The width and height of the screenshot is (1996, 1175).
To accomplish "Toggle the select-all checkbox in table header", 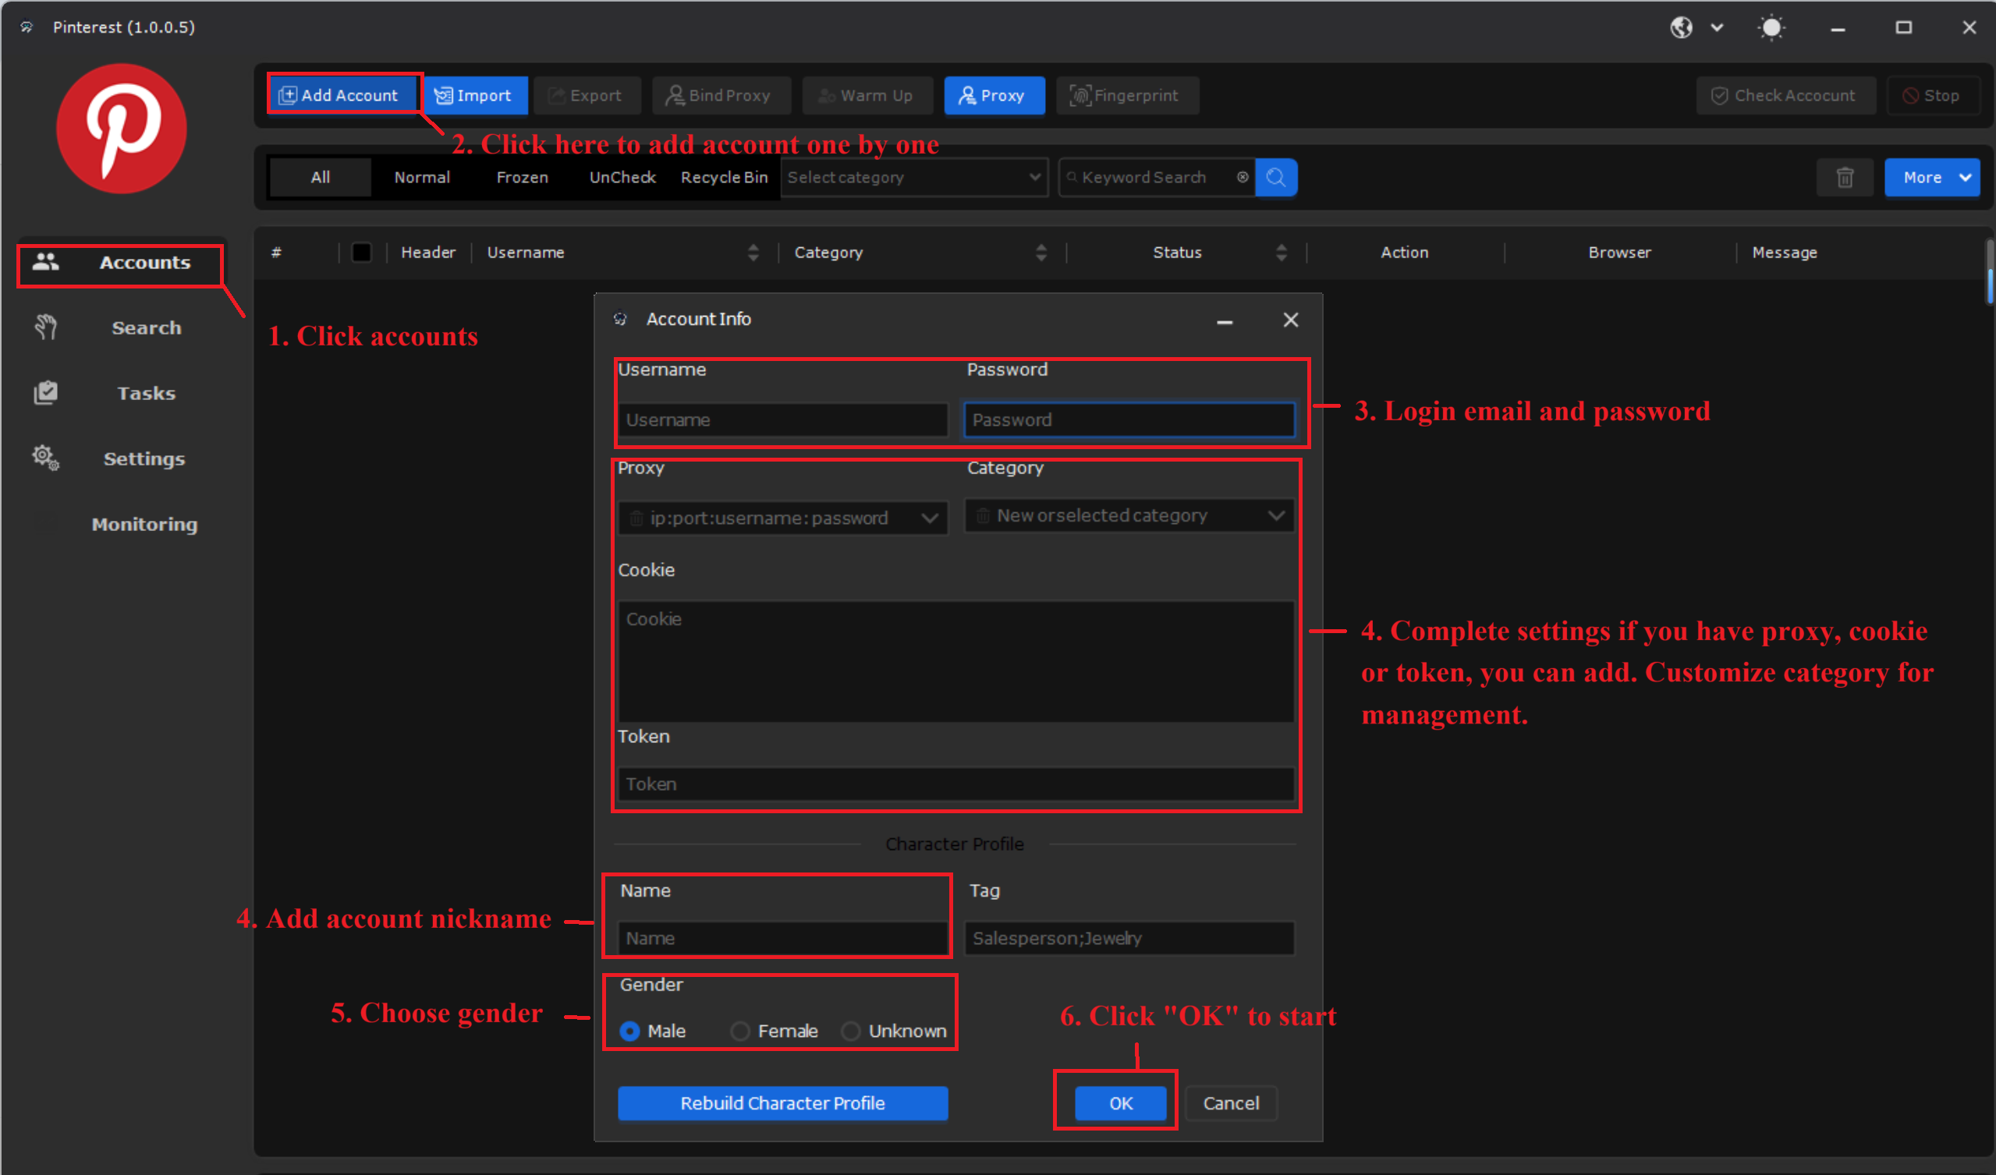I will coord(361,253).
